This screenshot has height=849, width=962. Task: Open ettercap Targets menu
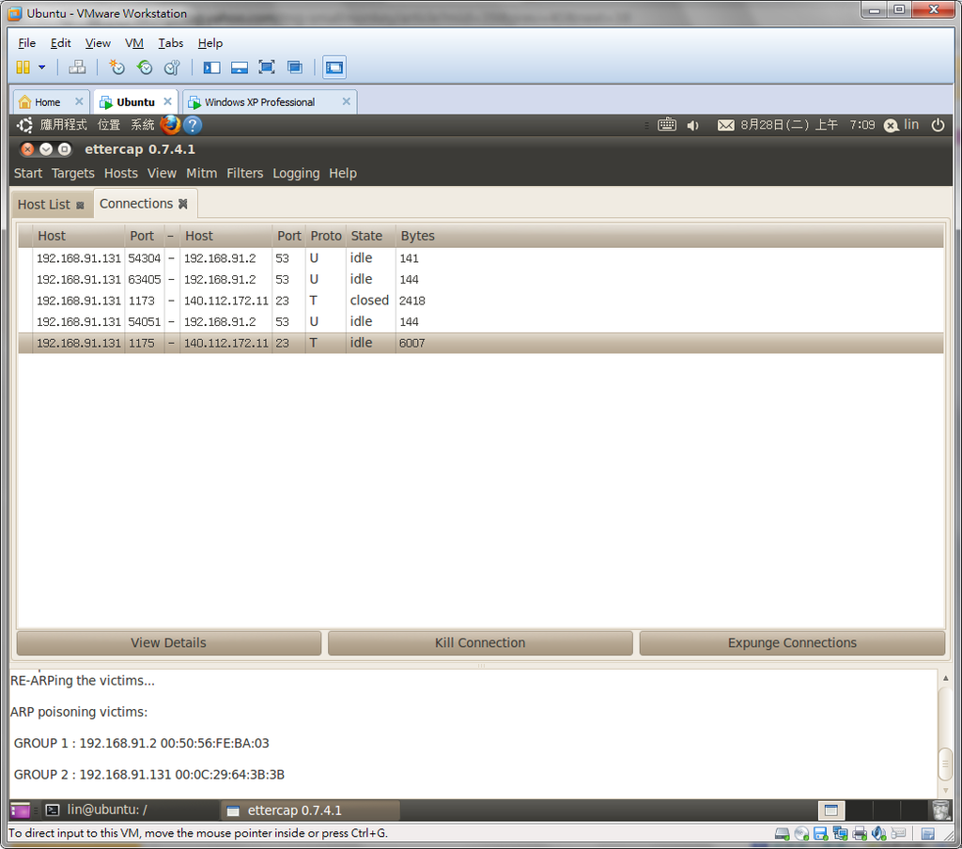(x=73, y=173)
